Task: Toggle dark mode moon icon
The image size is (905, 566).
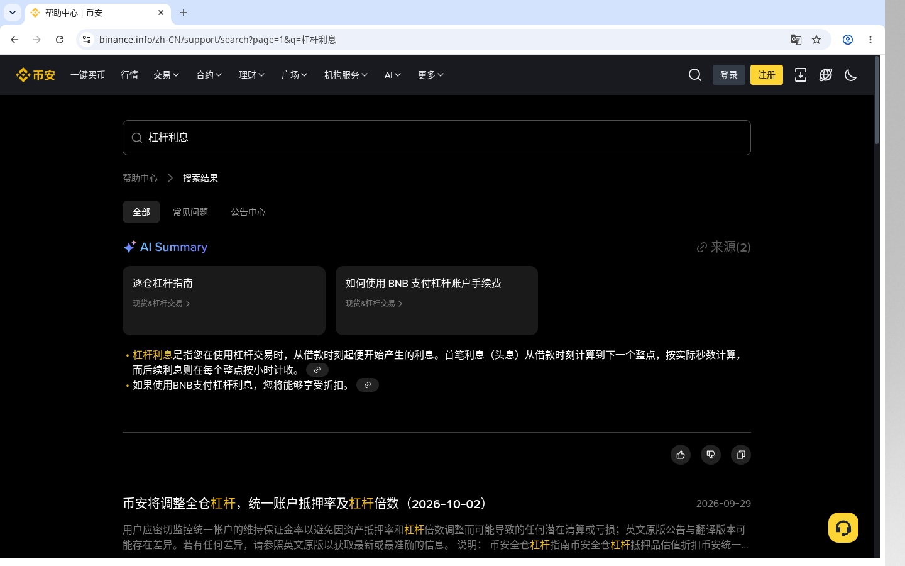Action: tap(851, 75)
